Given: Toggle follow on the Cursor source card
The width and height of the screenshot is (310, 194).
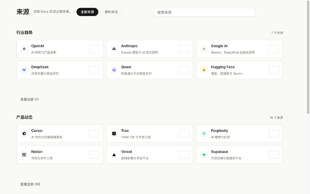Looking at the screenshot, I should coord(94,134).
